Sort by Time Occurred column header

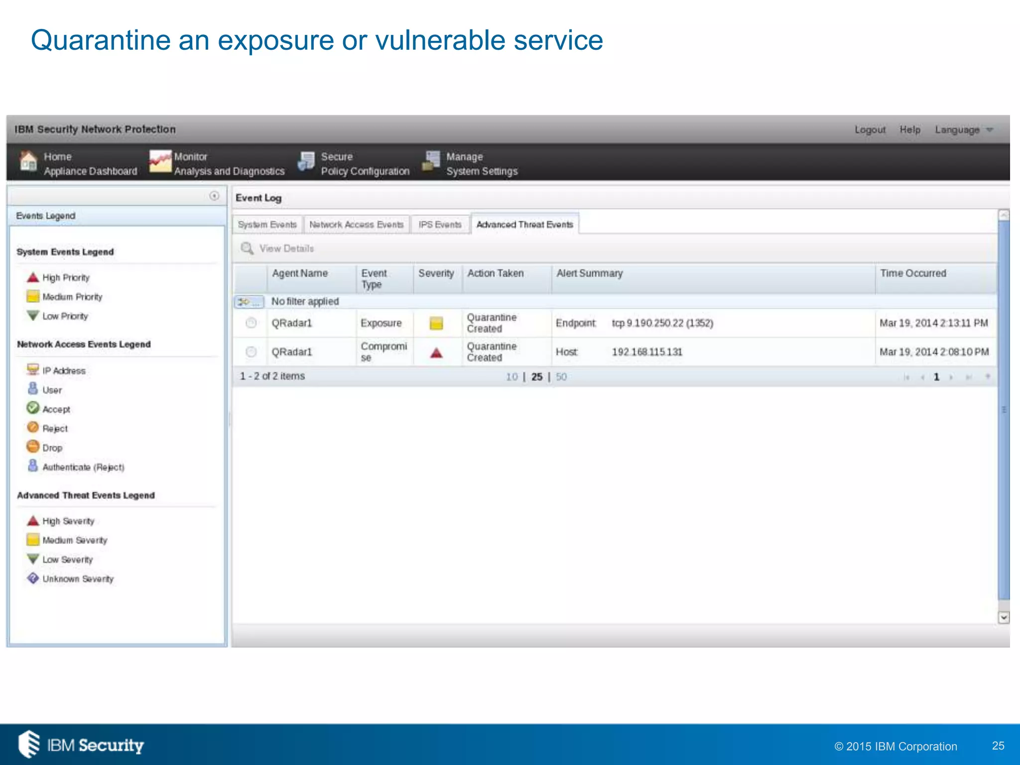coord(936,279)
